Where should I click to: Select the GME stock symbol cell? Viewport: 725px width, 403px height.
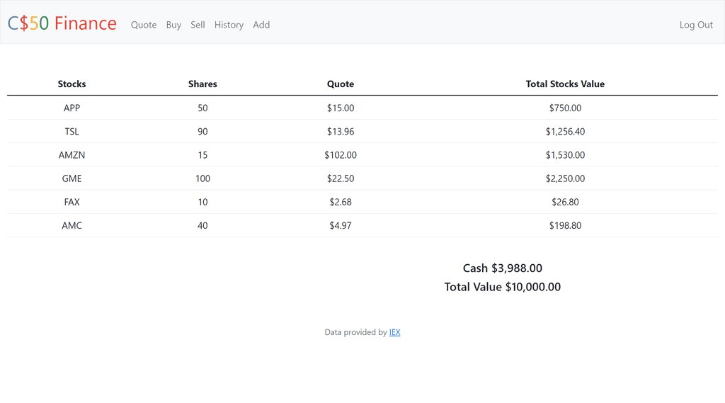(x=72, y=178)
